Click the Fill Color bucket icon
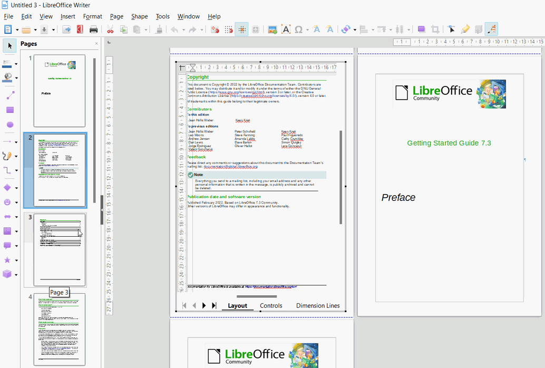The image size is (545, 368). [x=7, y=78]
